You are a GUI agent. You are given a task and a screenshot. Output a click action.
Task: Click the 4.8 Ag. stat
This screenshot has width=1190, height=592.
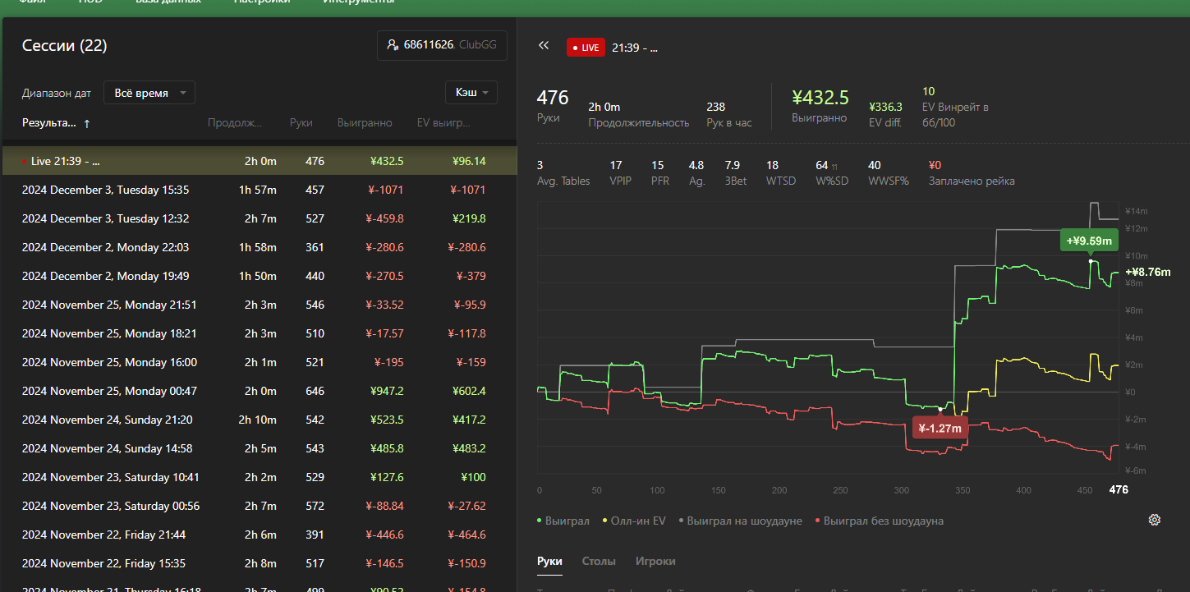(697, 173)
